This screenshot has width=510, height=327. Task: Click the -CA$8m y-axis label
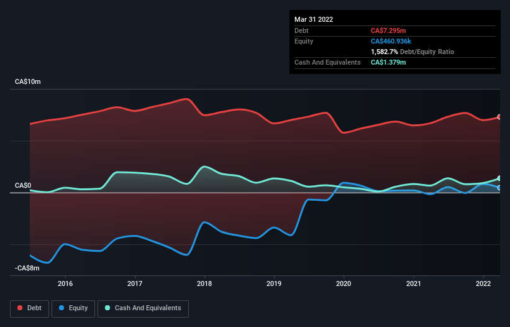27,268
